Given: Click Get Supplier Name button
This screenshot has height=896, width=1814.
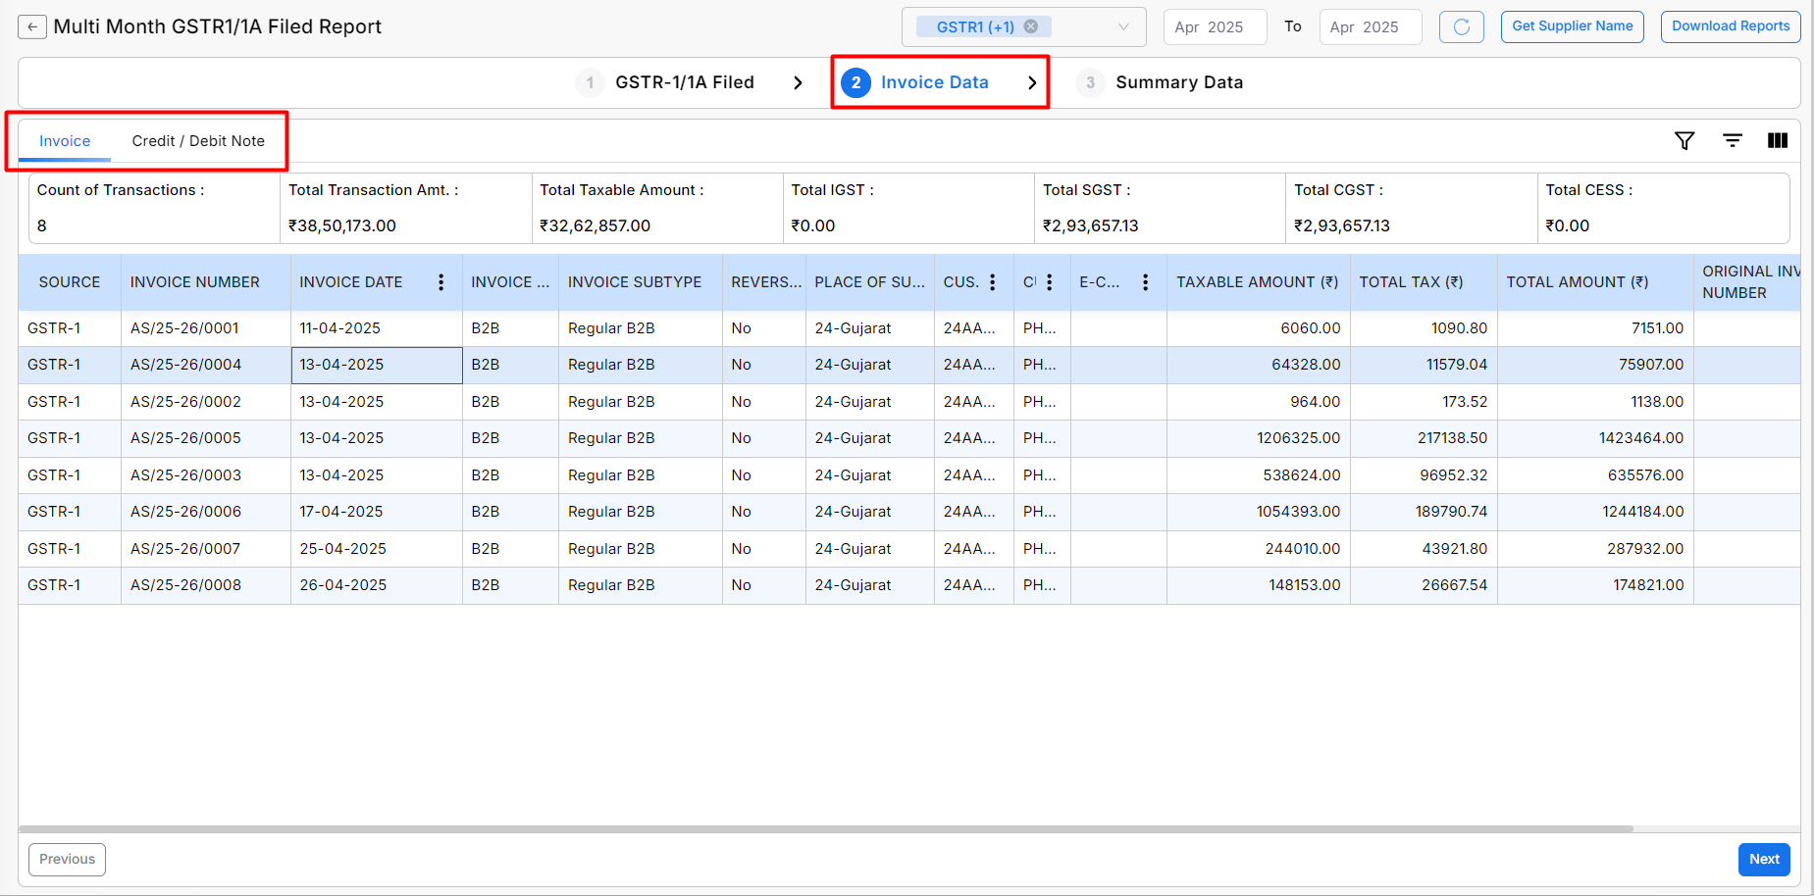Looking at the screenshot, I should [1572, 26].
